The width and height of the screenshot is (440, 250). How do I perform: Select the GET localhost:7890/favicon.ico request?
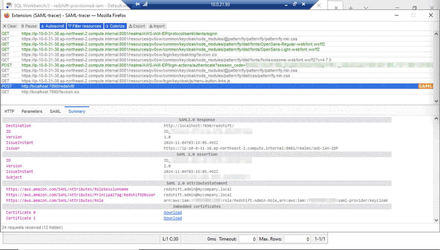point(217,92)
